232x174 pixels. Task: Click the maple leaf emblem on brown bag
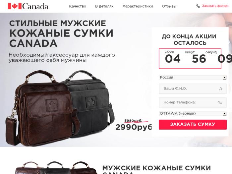tap(52, 105)
